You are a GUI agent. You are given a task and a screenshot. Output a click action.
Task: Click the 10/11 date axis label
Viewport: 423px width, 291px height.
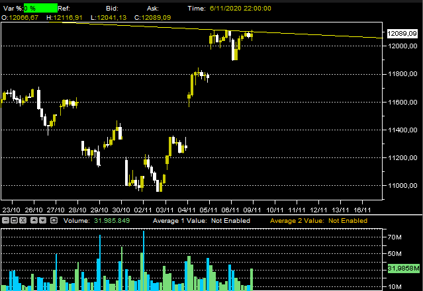[275, 210]
